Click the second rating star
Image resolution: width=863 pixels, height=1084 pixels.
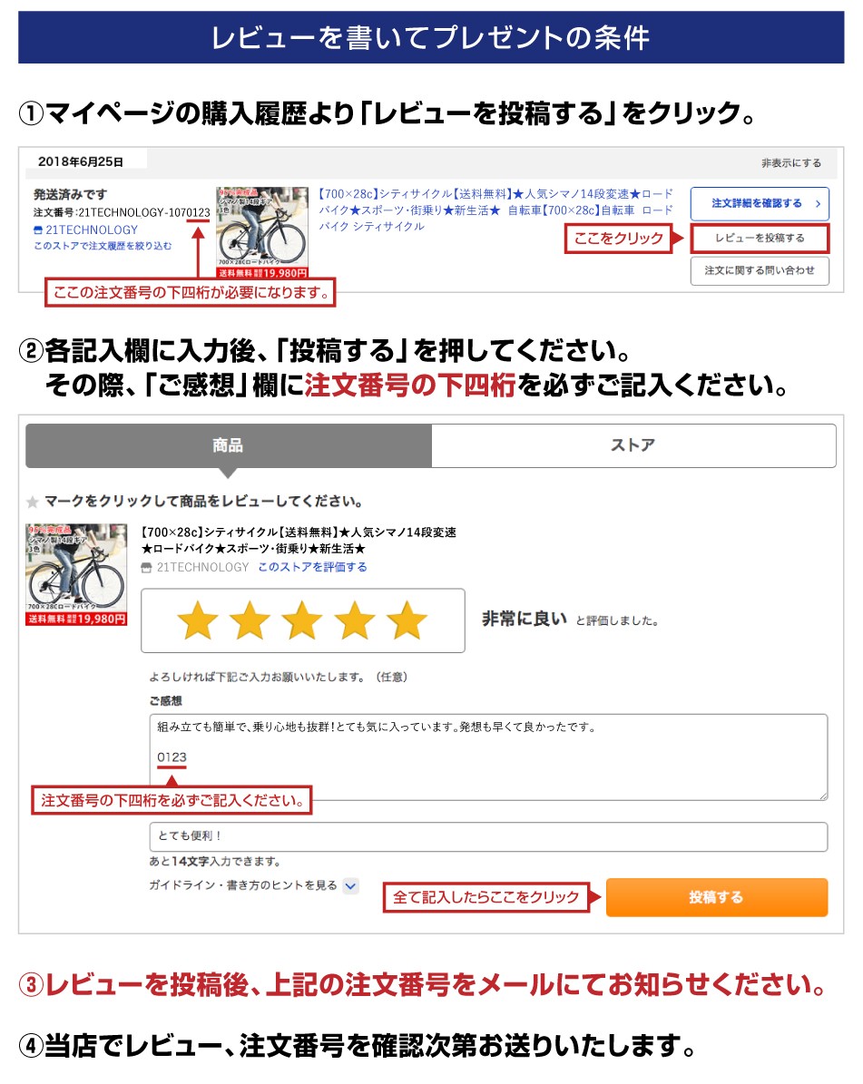(250, 620)
